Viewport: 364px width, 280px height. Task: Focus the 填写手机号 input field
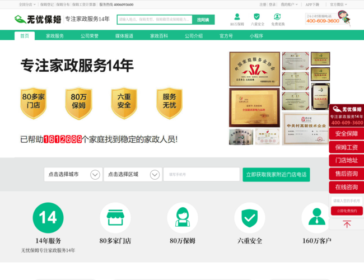[202, 174]
